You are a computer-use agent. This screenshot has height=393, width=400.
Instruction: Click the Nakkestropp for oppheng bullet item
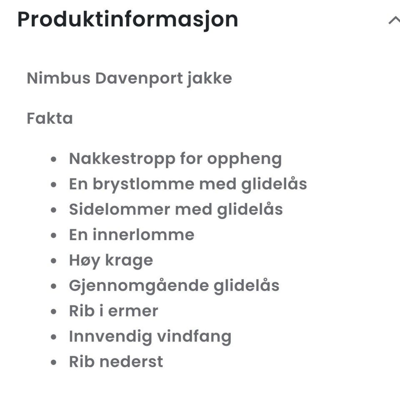(x=175, y=159)
